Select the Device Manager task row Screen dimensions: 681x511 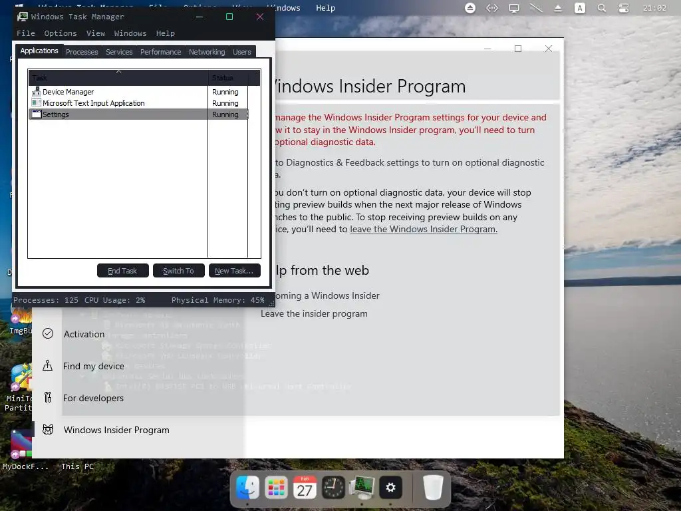(x=138, y=92)
